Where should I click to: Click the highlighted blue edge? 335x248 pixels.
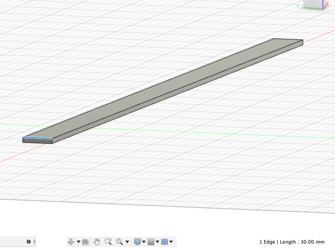[x=37, y=138]
